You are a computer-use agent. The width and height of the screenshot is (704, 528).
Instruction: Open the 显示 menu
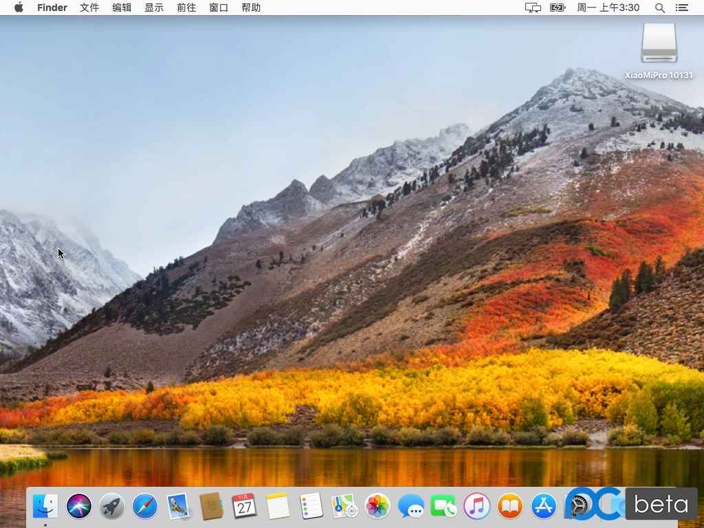pyautogui.click(x=154, y=8)
